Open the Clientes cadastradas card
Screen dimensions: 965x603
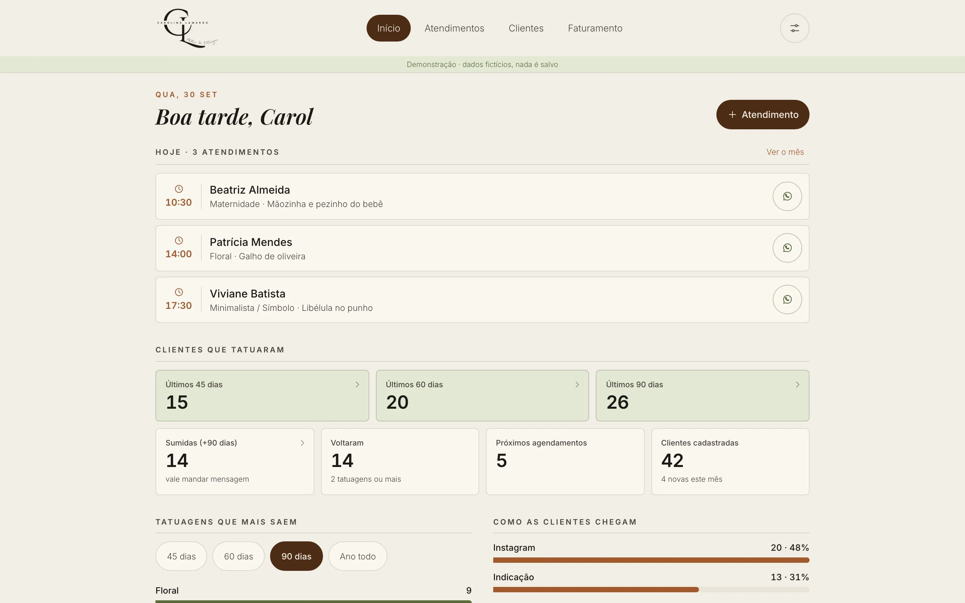click(x=730, y=462)
